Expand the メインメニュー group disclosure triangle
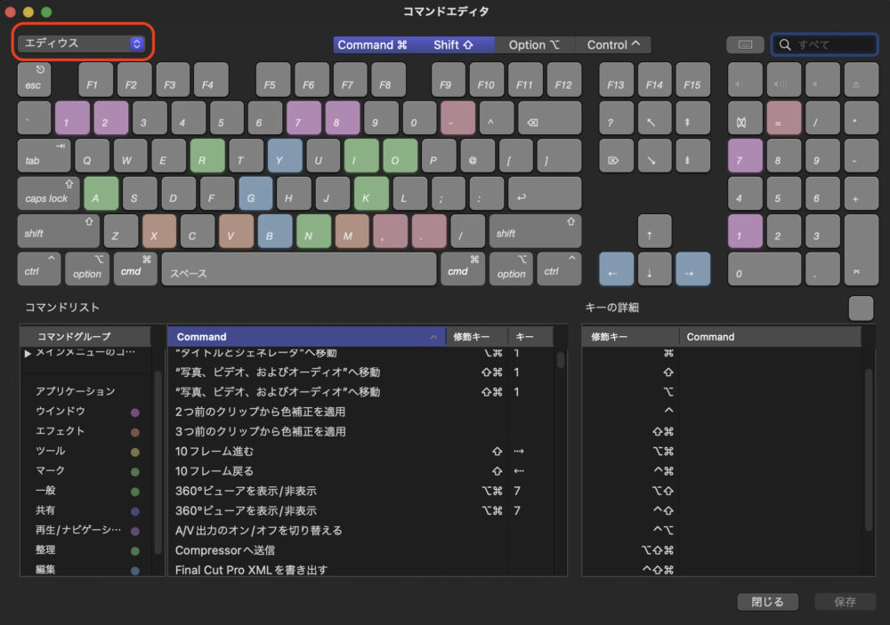Screen dimensions: 890x625 28,353
